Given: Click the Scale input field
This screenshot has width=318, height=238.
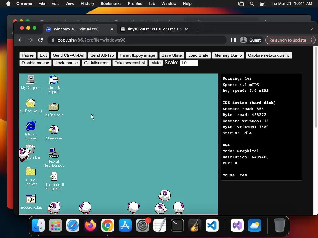Looking at the screenshot, I should click(189, 63).
